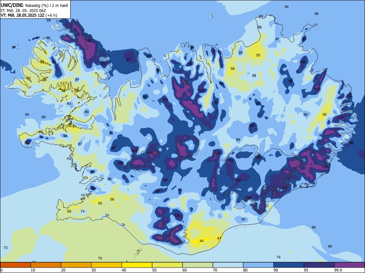Select the pale blue 70–80 legend swatch
The image size is (365, 273).
coord(228,265)
